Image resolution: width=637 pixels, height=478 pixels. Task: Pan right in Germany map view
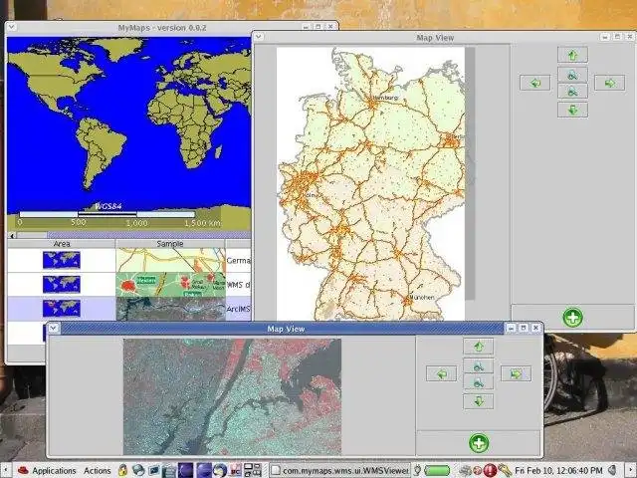609,83
